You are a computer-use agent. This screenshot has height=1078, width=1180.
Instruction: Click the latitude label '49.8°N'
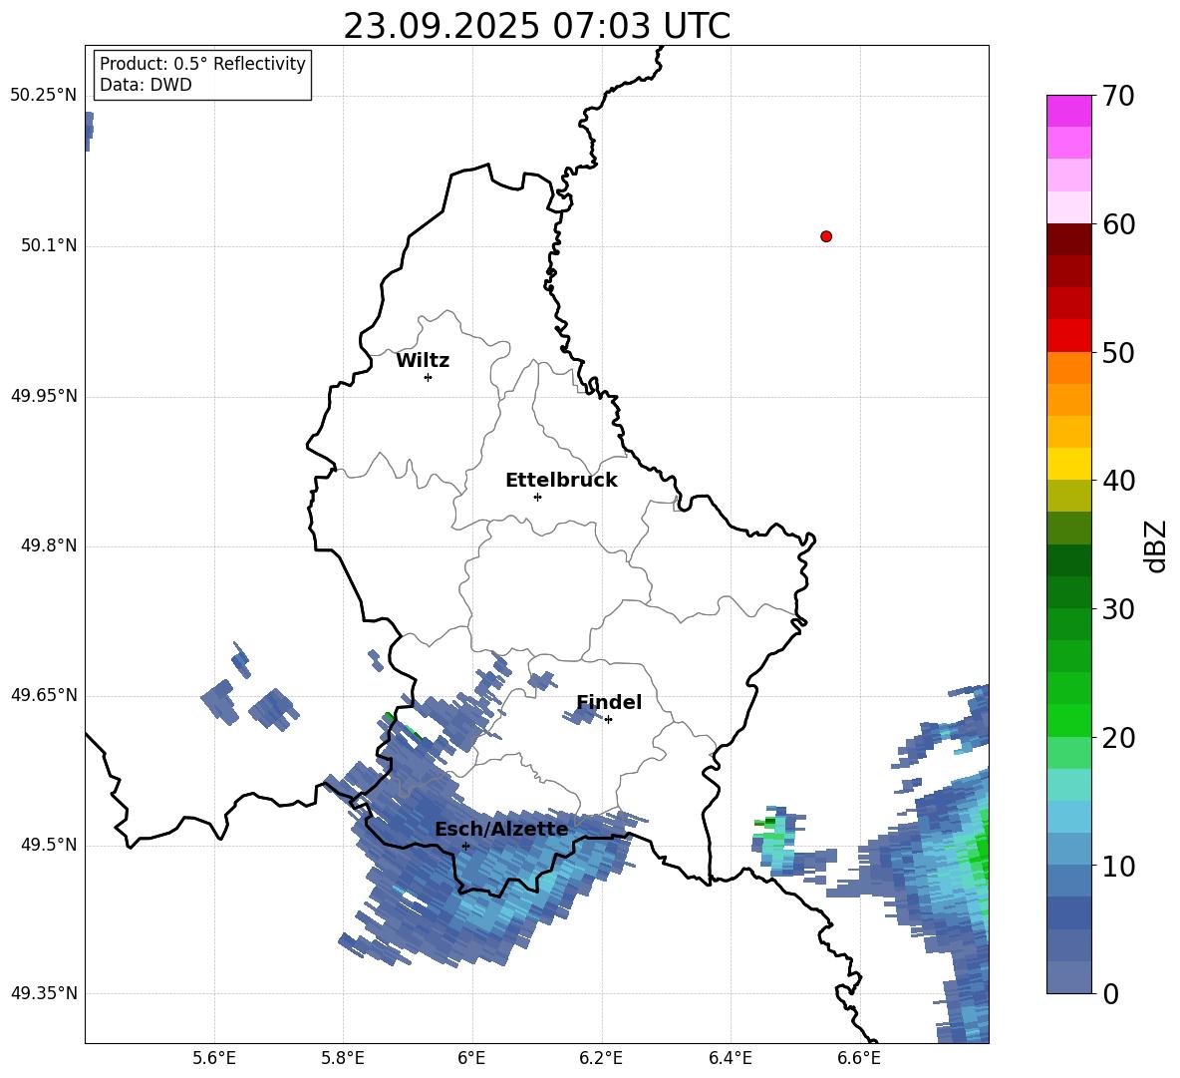pos(49,545)
